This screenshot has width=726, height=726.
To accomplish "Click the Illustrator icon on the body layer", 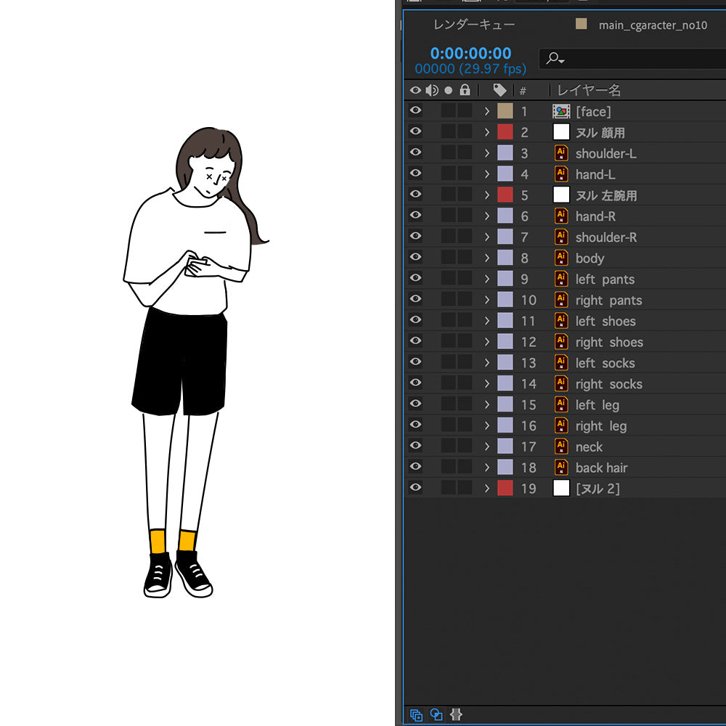I will [x=561, y=258].
